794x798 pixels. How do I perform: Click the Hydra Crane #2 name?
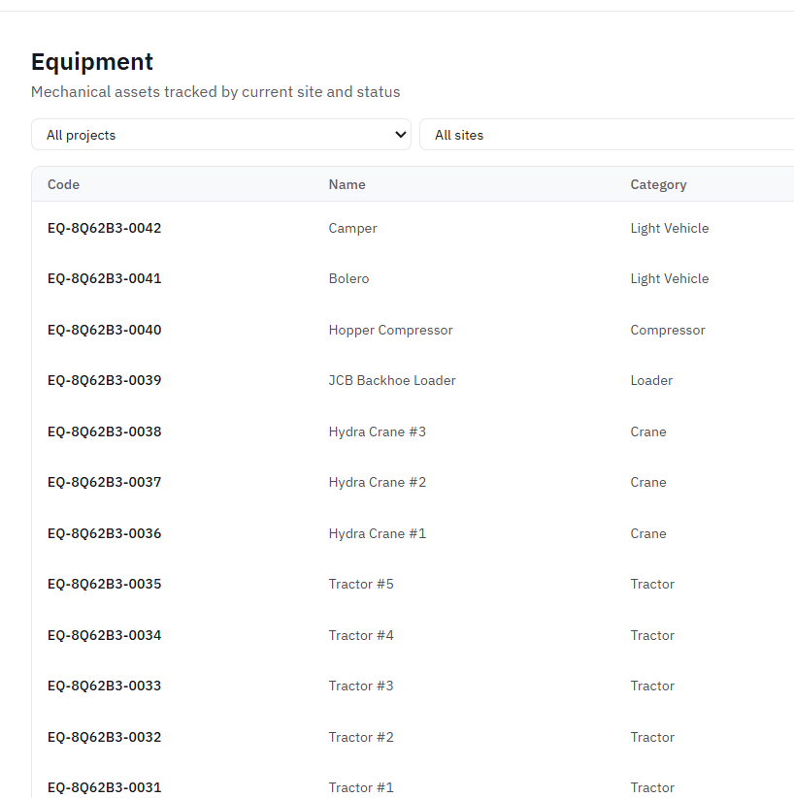point(378,482)
